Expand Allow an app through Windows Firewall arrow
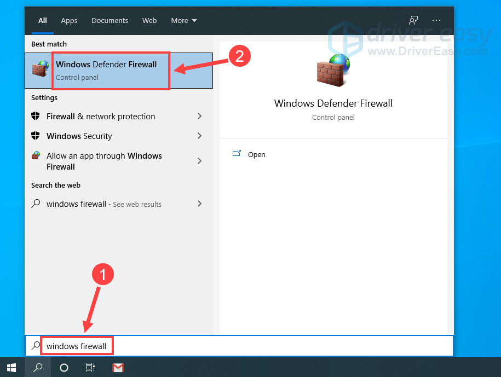 tap(199, 161)
